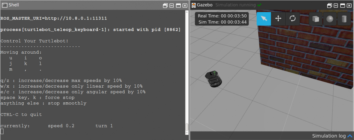This screenshot has width=354, height=140.
Task: Insert a sphere shape in Gazebo
Action: (330, 19)
